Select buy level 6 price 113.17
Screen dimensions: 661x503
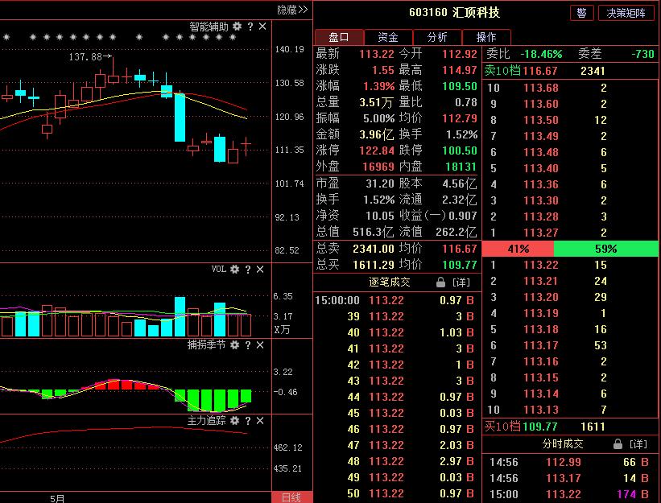click(x=540, y=345)
